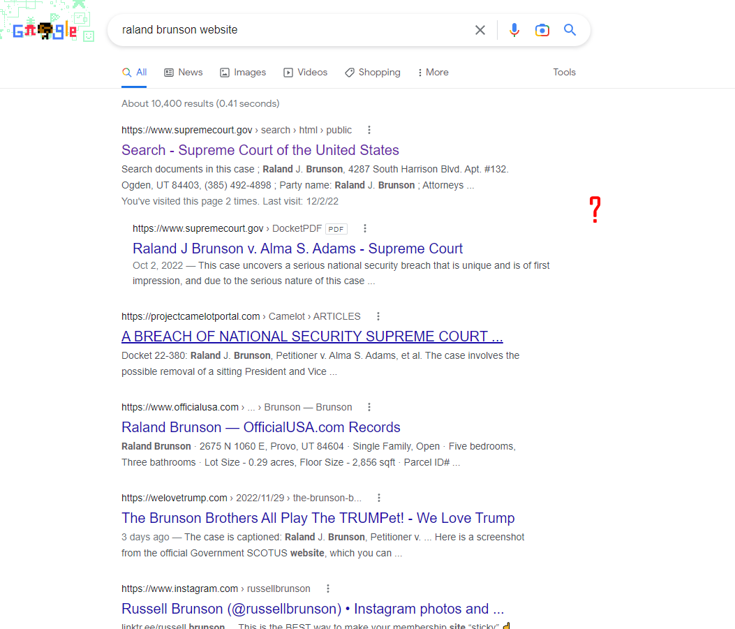Select the All results tab
735x629 pixels.
point(134,72)
